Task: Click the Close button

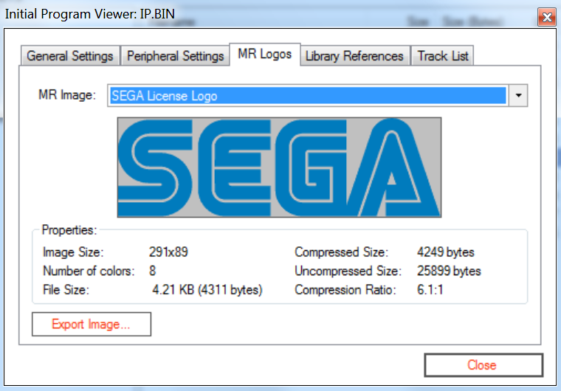Action: point(483,365)
